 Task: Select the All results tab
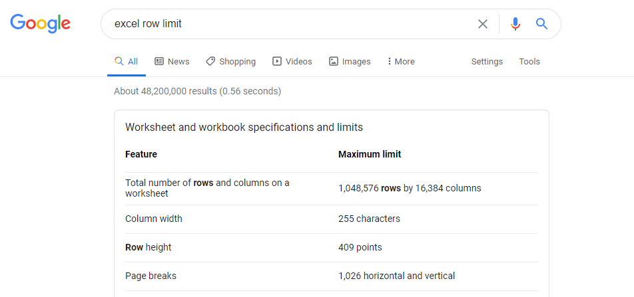(127, 61)
